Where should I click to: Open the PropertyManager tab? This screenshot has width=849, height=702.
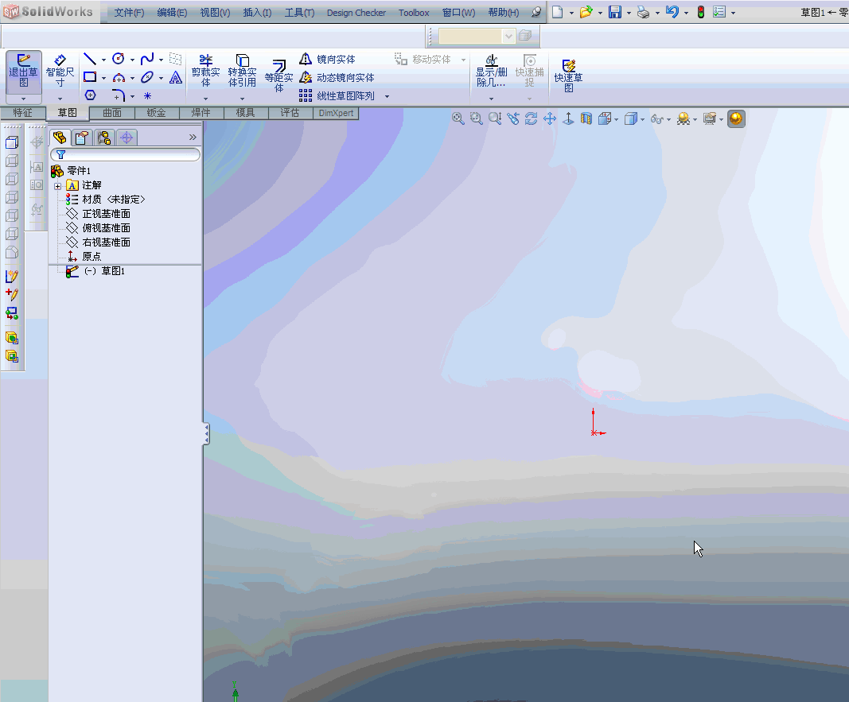(82, 138)
